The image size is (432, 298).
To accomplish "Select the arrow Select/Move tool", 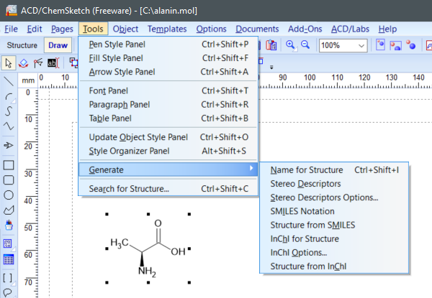I will tap(8, 63).
